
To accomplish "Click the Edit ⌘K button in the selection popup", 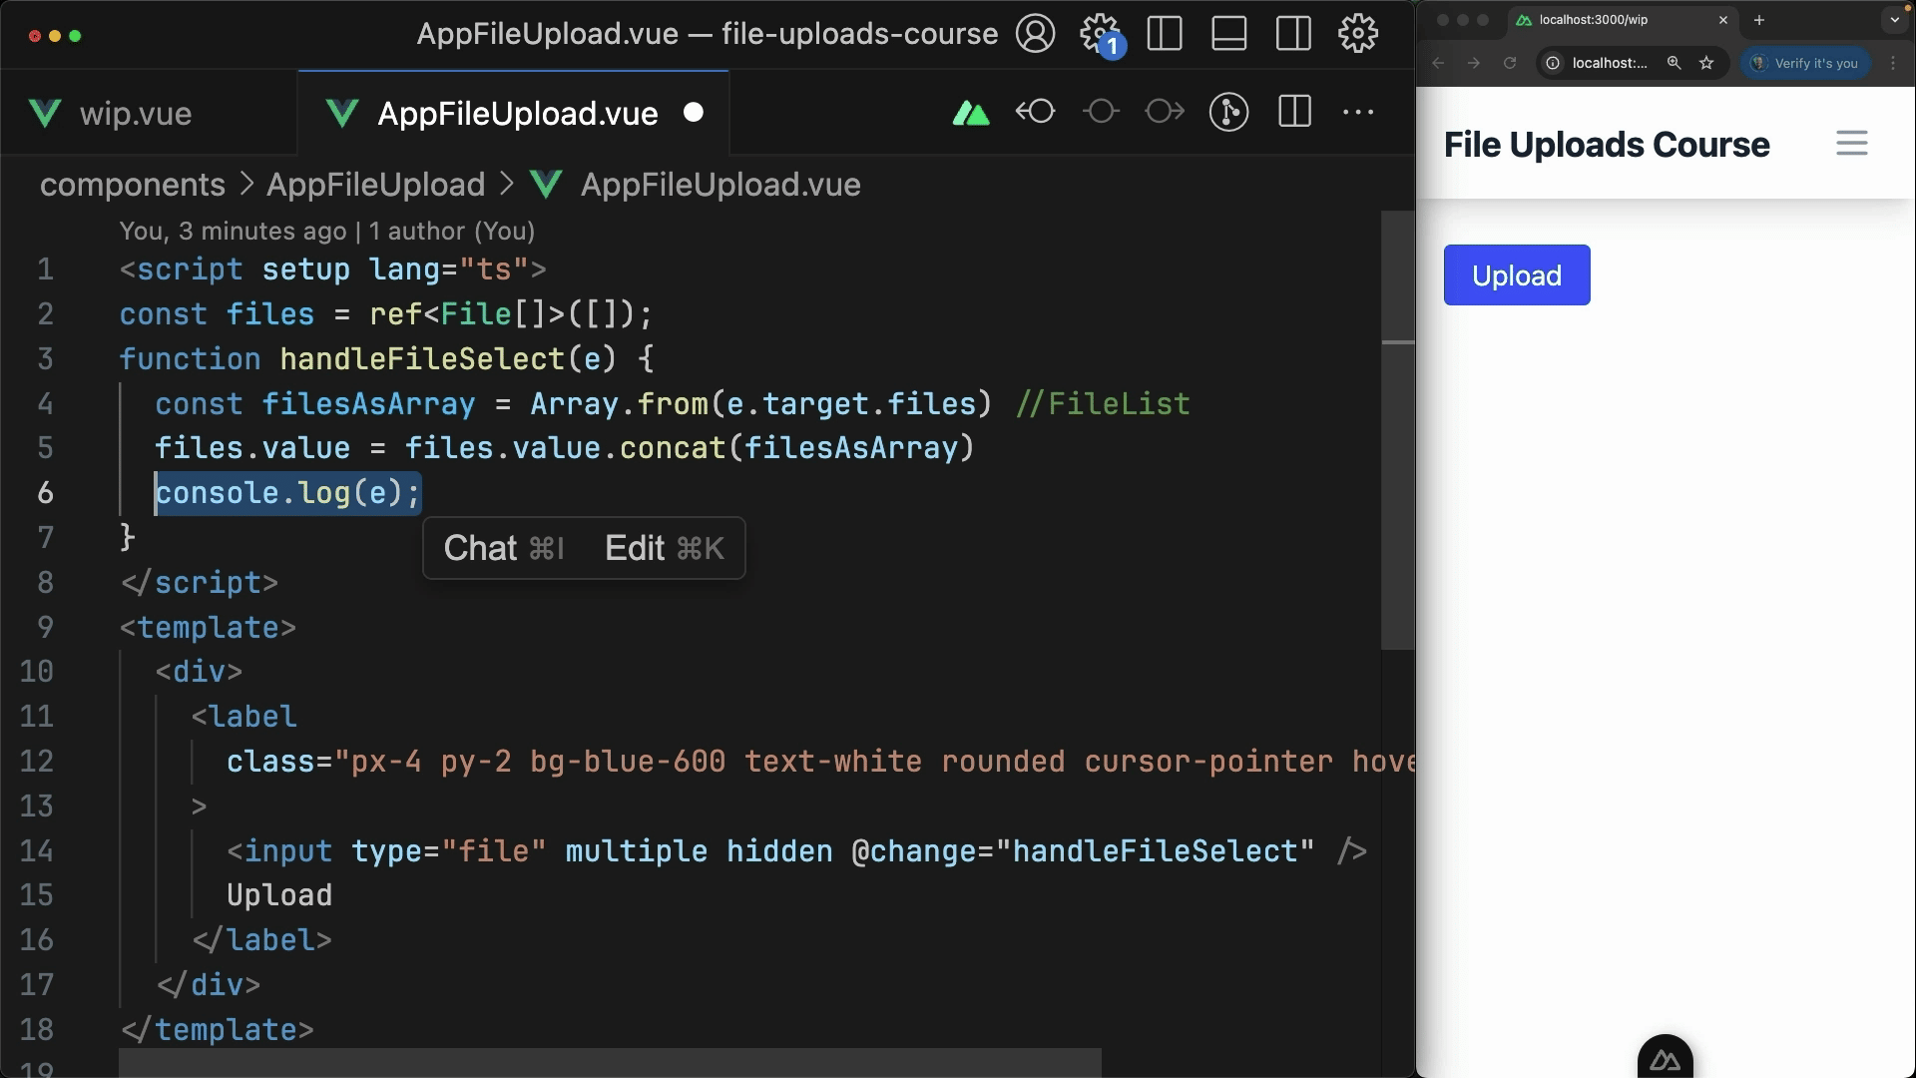I will pyautogui.click(x=665, y=548).
